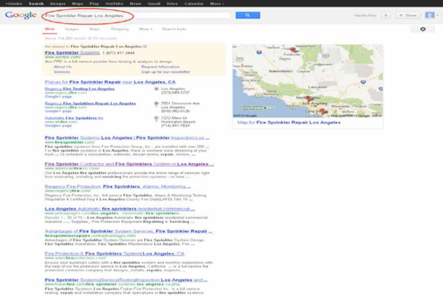Image resolution: width=443 pixels, height=296 pixels.
Task: Select the Web tab
Action: pos(49,29)
